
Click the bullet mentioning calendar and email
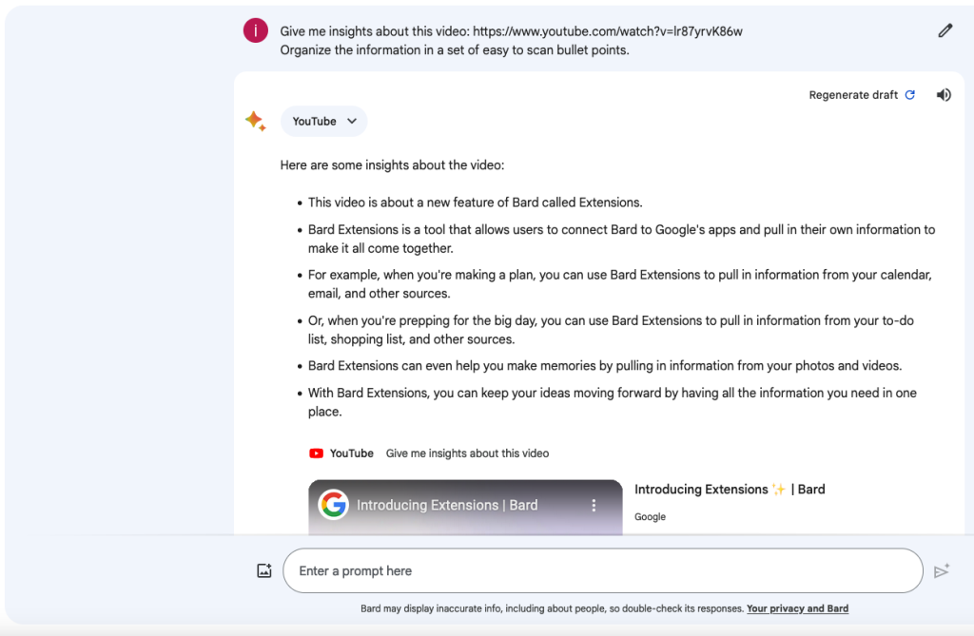[620, 284]
